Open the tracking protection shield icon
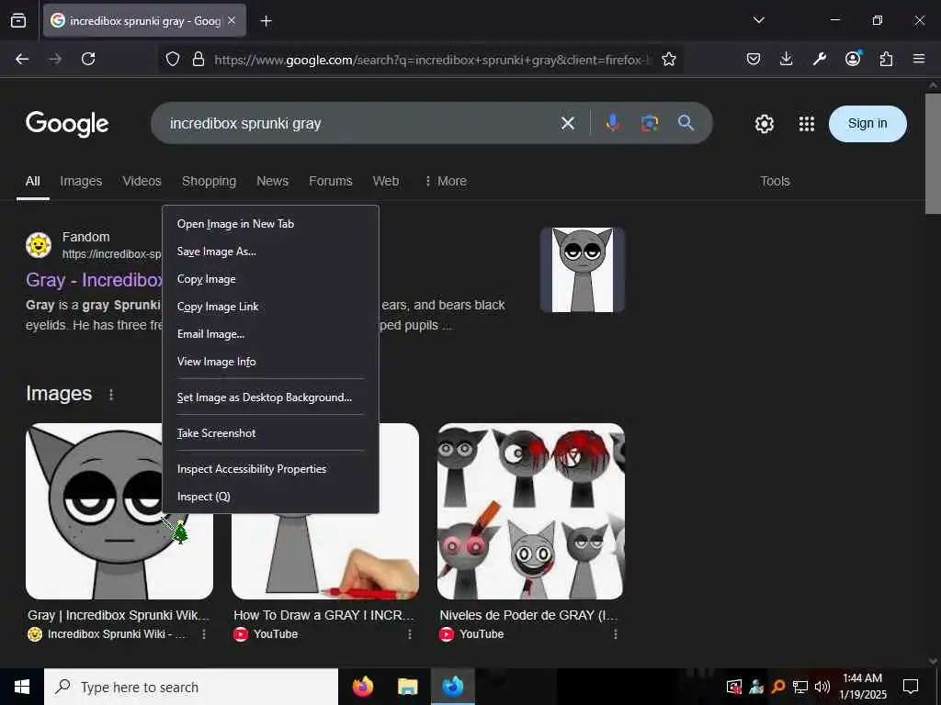941x705 pixels. [173, 60]
